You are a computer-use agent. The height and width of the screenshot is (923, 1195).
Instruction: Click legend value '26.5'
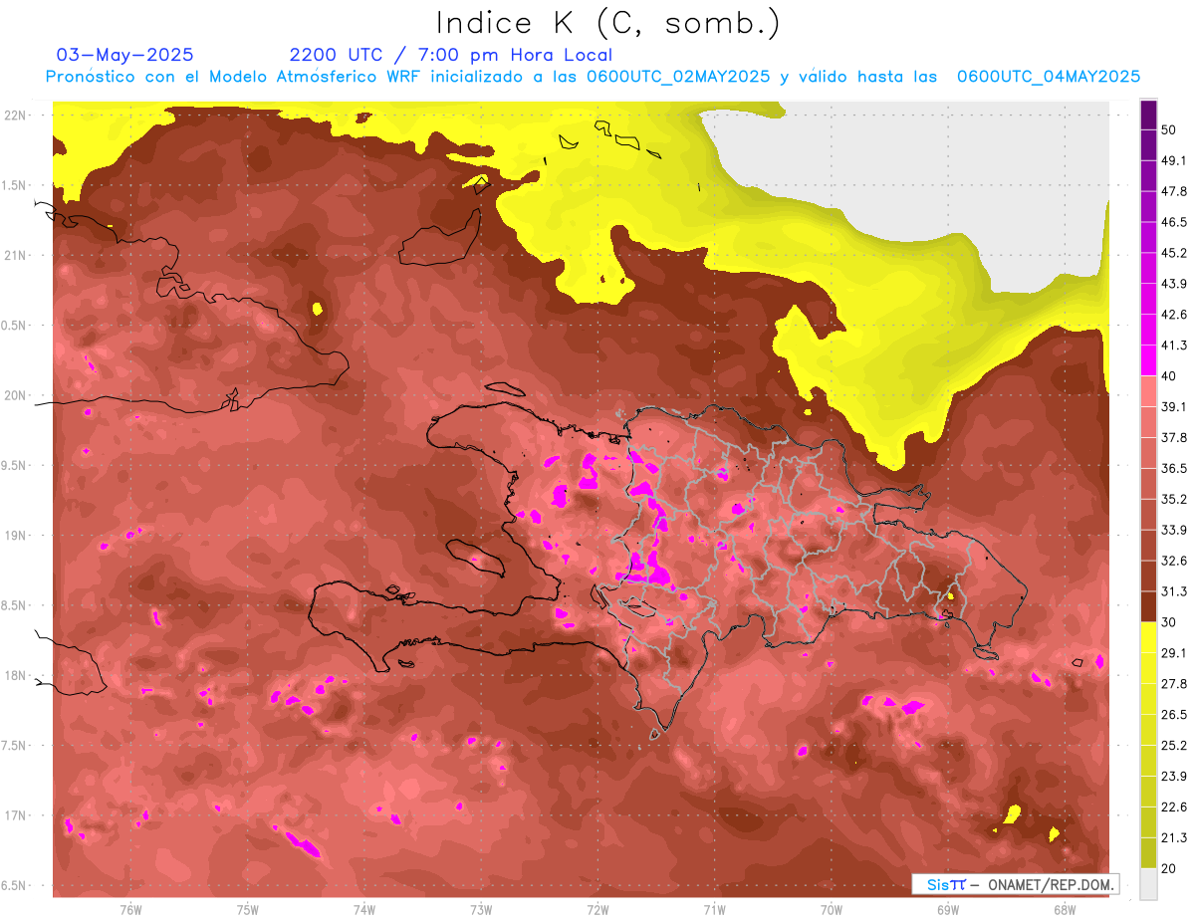pyautogui.click(x=1174, y=714)
